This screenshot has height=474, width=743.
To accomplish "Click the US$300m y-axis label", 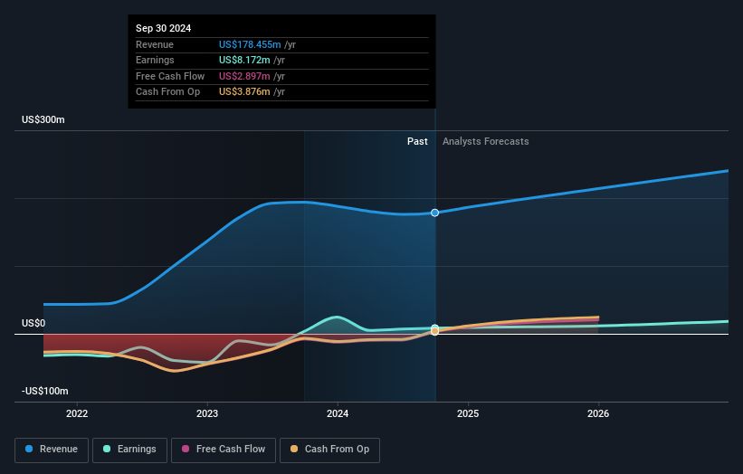I will click(43, 119).
